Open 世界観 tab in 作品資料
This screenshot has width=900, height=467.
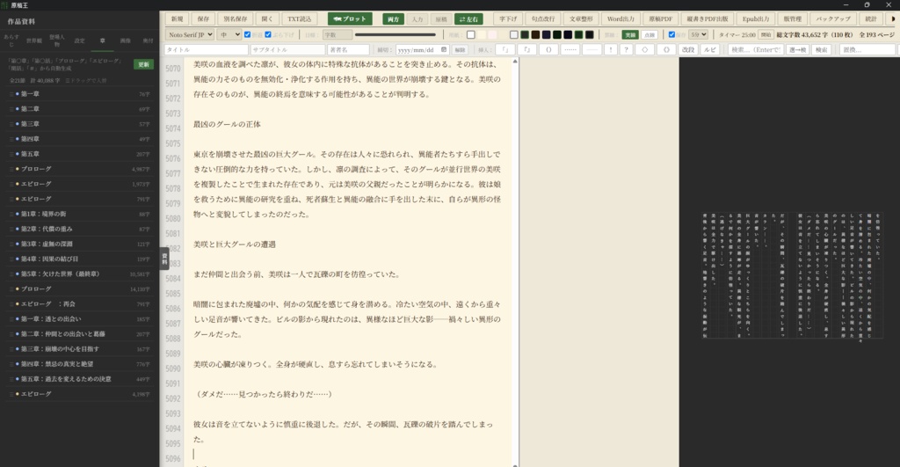(34, 40)
